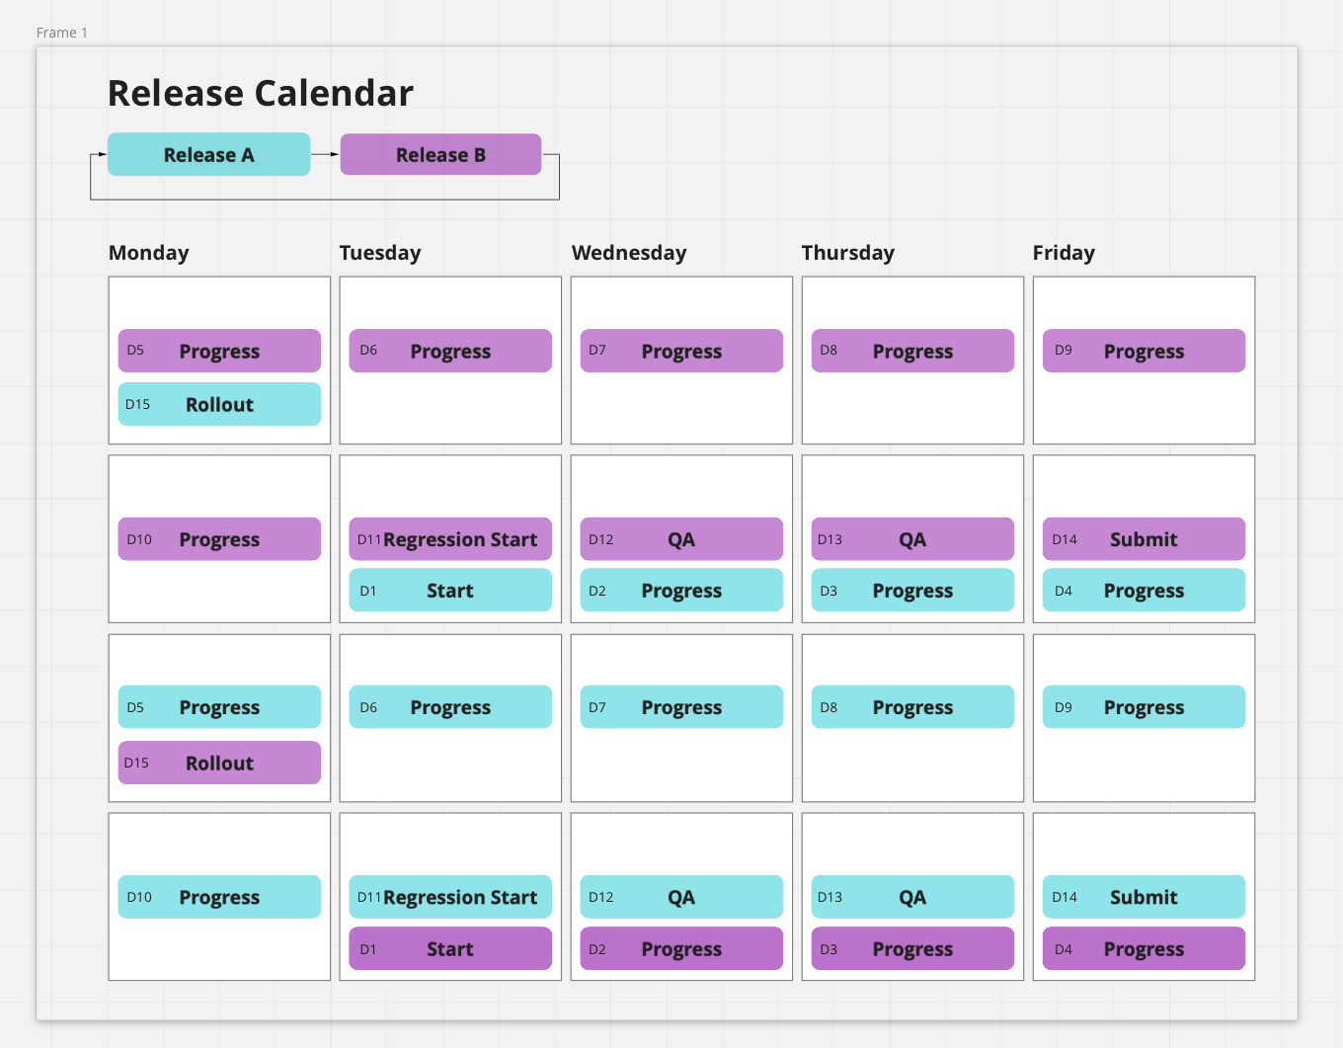Select the cyan D13 QA card
1343x1048 pixels.
(x=912, y=897)
